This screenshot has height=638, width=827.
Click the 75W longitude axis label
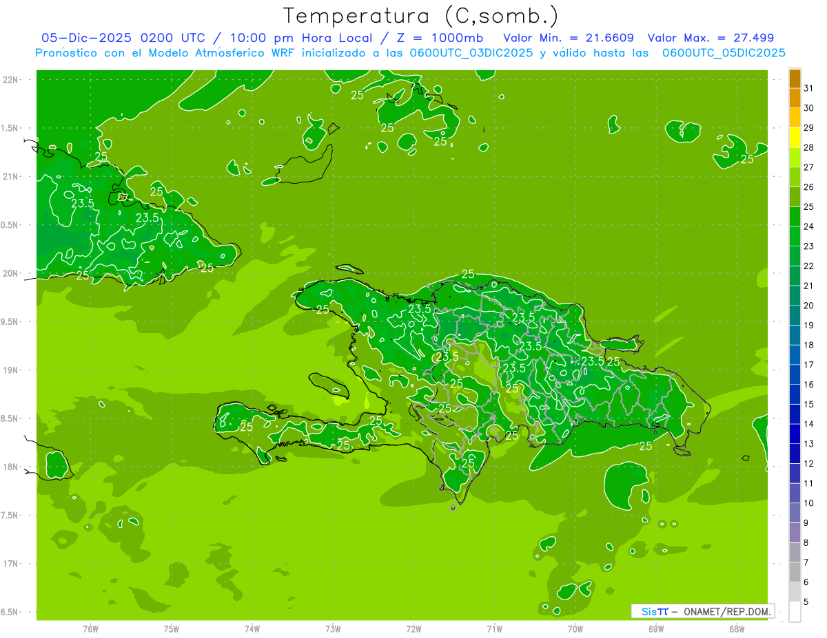[x=172, y=629]
